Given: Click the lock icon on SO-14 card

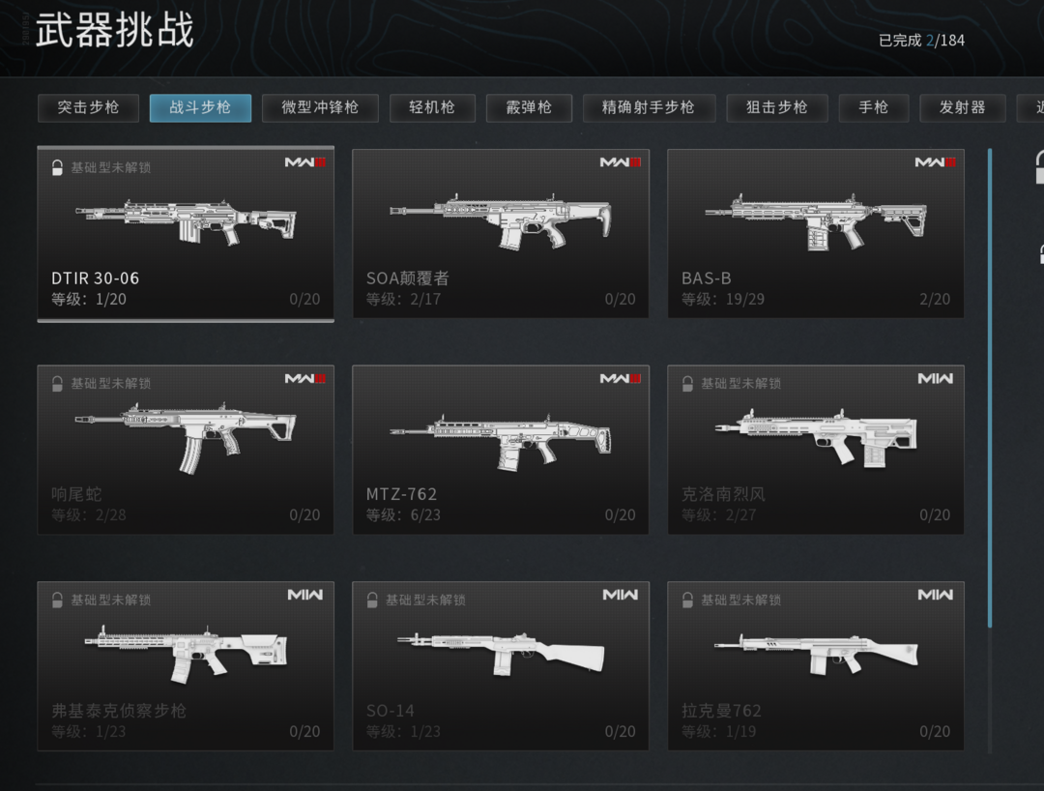Looking at the screenshot, I should [372, 600].
